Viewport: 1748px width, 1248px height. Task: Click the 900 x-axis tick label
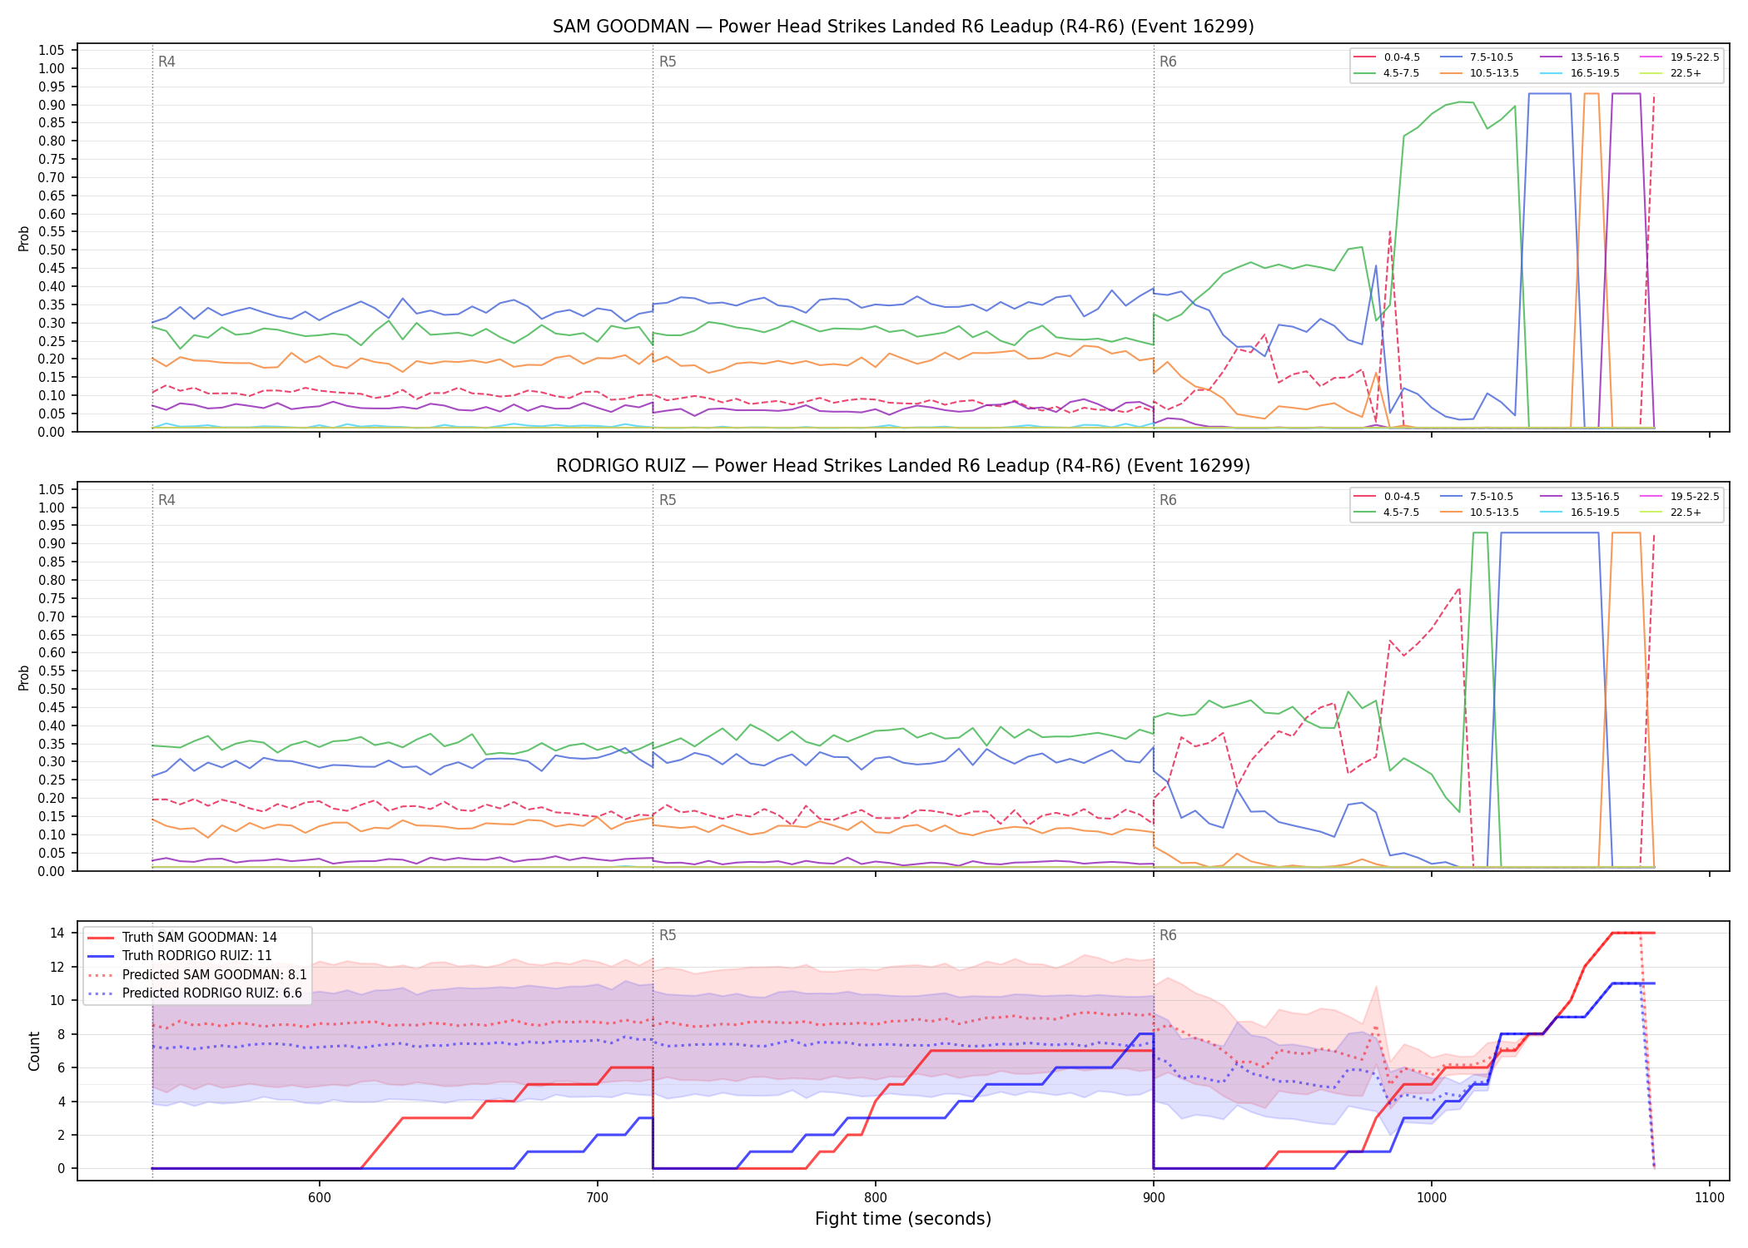pos(1153,1197)
